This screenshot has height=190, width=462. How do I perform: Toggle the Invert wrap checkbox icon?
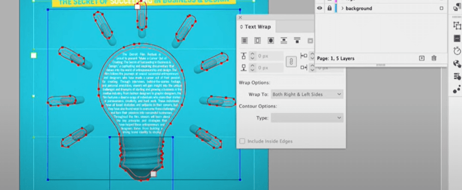pos(310,41)
